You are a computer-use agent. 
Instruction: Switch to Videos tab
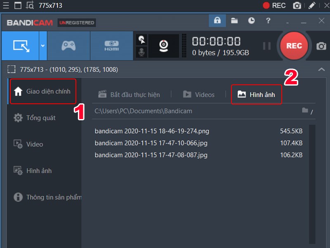[x=199, y=95]
